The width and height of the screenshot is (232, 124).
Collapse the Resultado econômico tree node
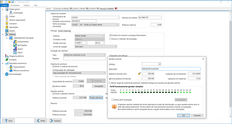[3, 63]
